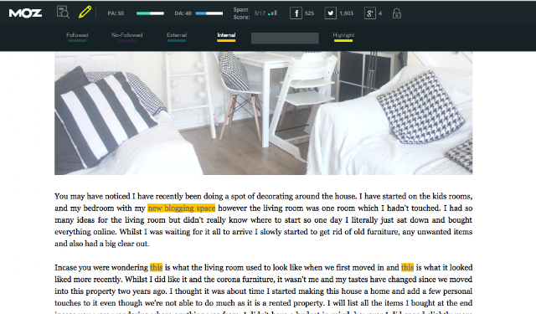The width and height of the screenshot is (536, 314).
Task: Open the second highlighted 'this' link
Action: (408, 267)
